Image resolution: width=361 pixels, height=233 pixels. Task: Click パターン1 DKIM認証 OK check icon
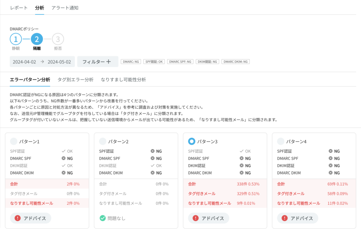(63, 165)
